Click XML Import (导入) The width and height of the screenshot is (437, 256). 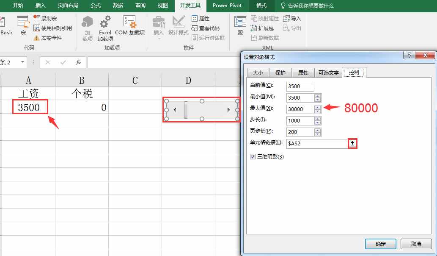(292, 18)
